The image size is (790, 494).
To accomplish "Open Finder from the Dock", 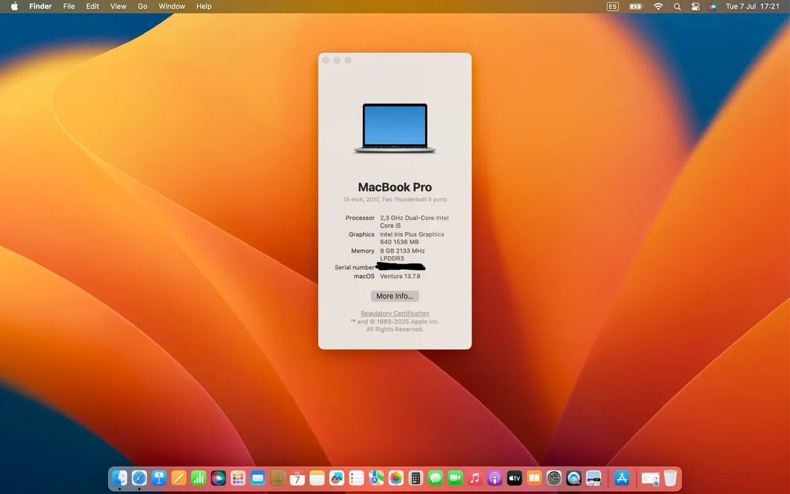I will [120, 478].
